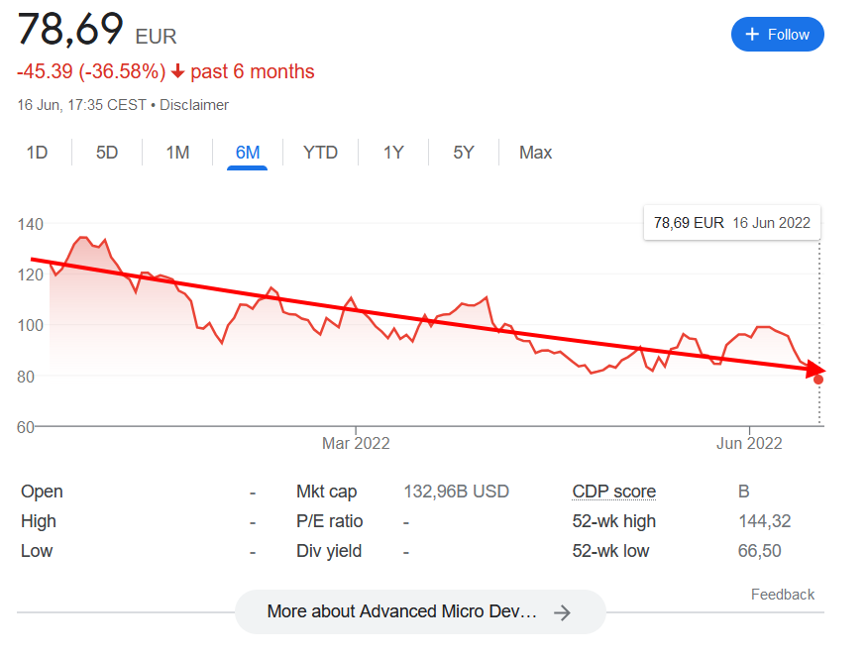
Task: Click the CDP score label
Action: pos(614,492)
